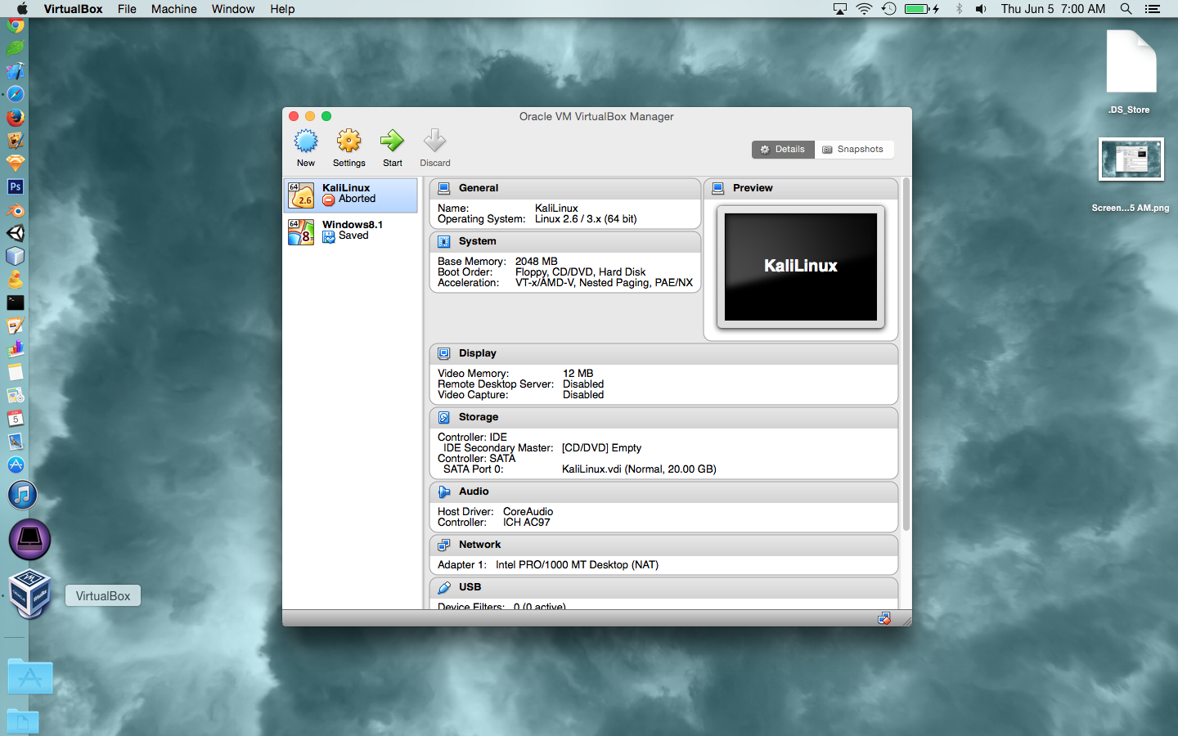Open the Apple menu
Image resolution: width=1178 pixels, height=736 pixels.
pyautogui.click(x=22, y=9)
